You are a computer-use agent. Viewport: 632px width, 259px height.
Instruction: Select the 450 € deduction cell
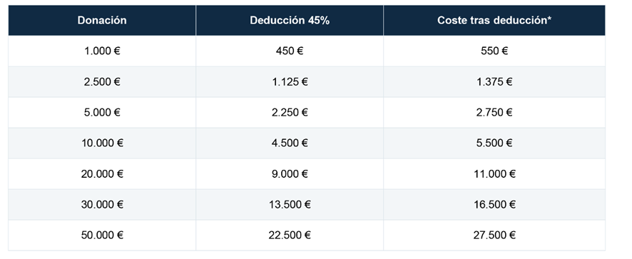(x=290, y=51)
